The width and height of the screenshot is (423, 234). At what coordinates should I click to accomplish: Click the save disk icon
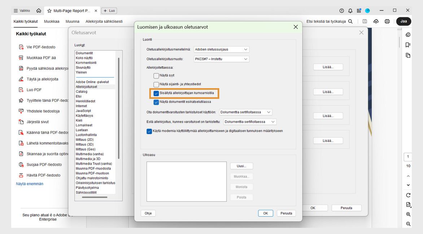[365, 21]
